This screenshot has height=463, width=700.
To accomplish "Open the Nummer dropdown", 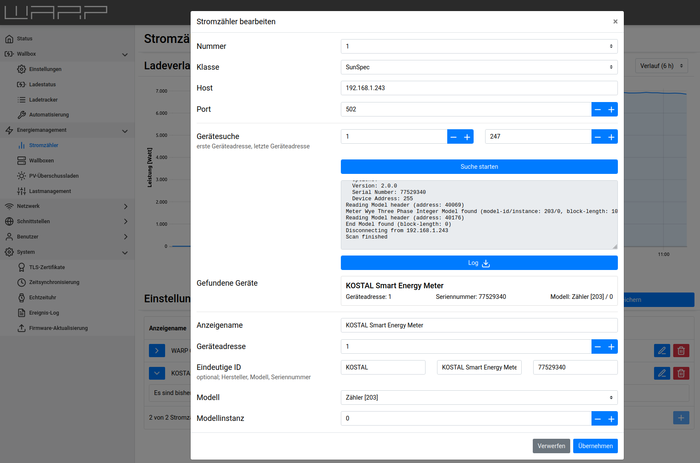I will click(479, 46).
